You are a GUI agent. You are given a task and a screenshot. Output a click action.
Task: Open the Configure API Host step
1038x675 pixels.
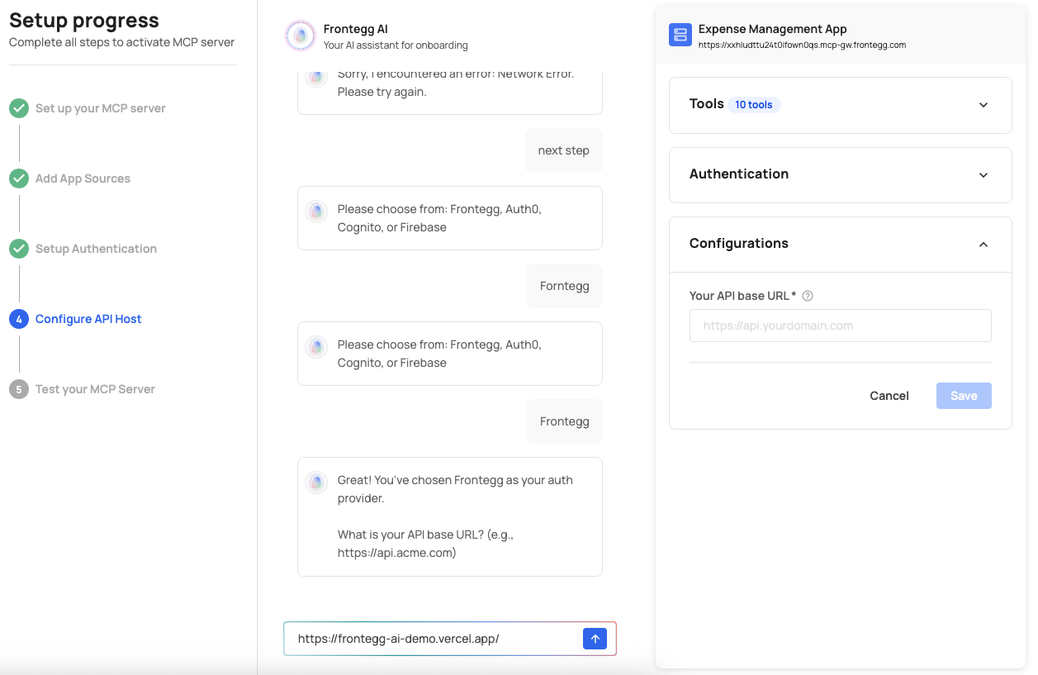point(88,319)
